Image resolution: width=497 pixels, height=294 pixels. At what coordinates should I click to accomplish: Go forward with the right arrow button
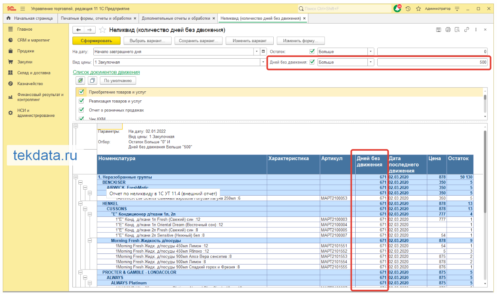pos(89,30)
